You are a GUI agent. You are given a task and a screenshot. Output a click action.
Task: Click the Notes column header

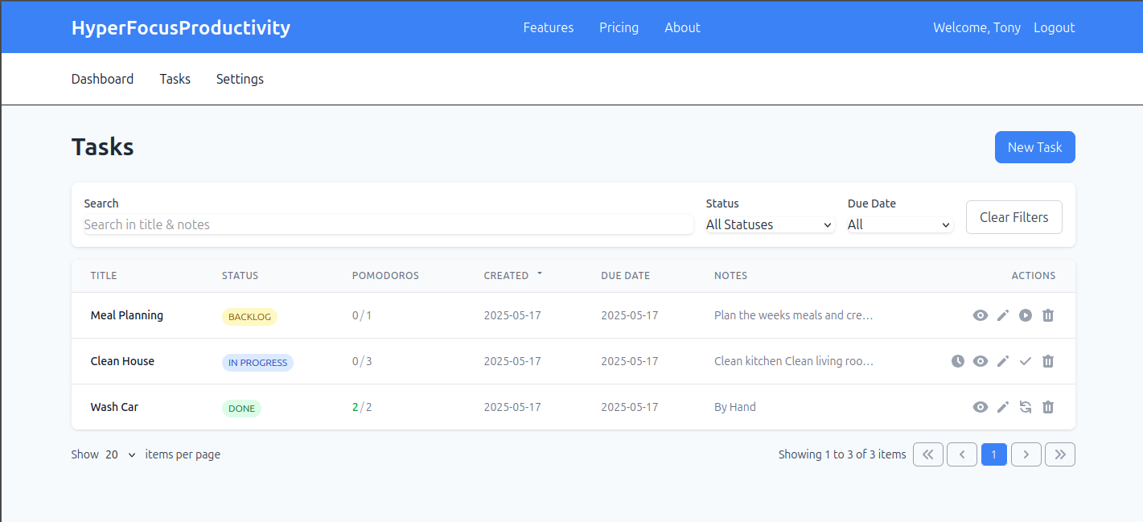730,275
